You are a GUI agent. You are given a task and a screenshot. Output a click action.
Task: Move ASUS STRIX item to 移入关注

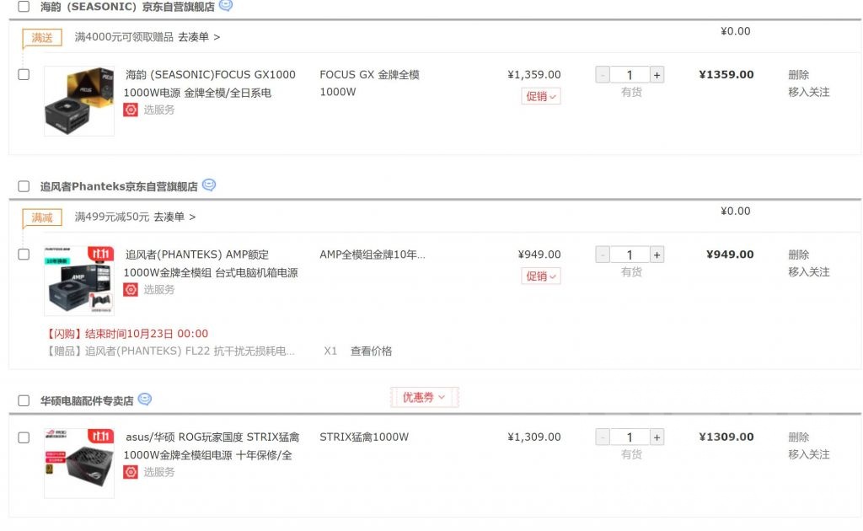808,454
